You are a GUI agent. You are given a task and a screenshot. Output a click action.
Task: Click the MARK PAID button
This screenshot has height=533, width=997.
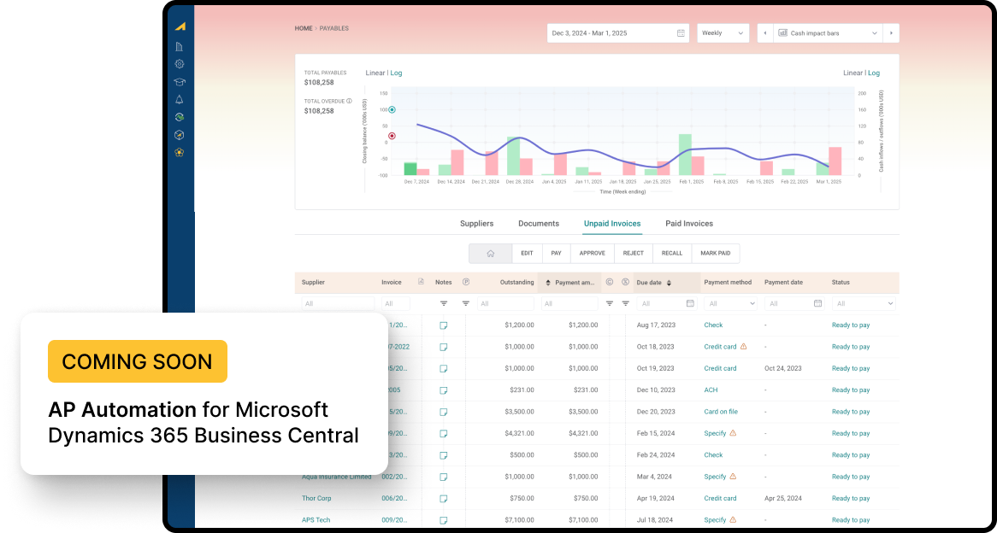[716, 253]
